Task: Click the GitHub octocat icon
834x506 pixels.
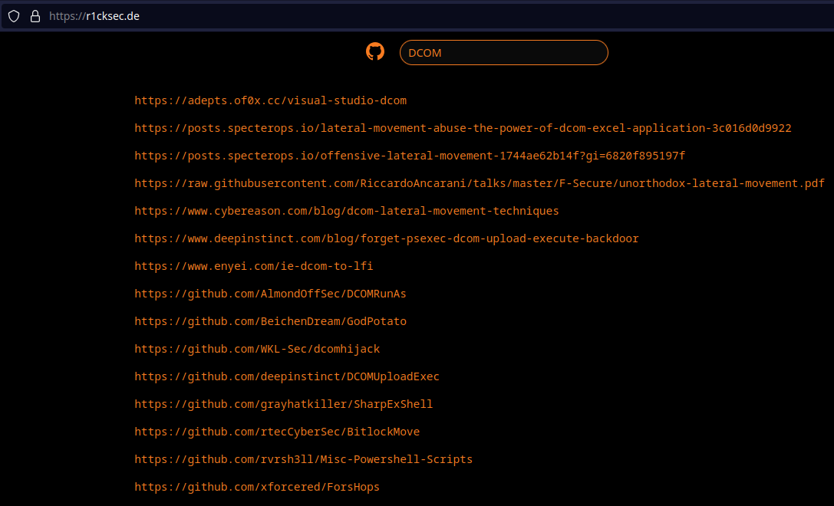Action: 375,52
